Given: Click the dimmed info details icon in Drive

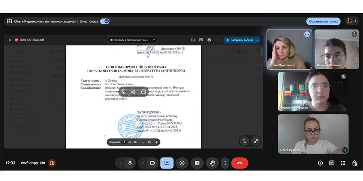Looking at the screenshot, I should 246,51.
